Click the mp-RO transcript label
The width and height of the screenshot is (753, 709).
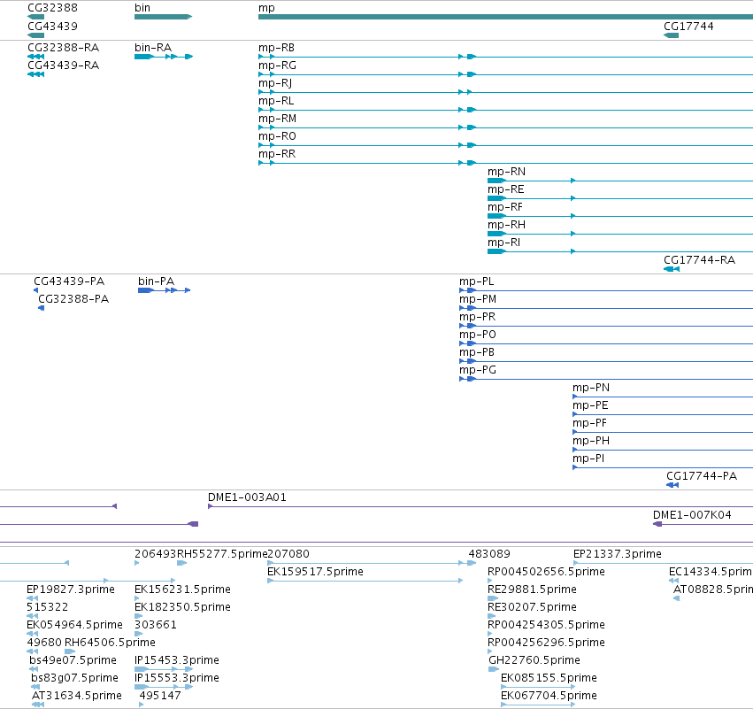coord(277,136)
